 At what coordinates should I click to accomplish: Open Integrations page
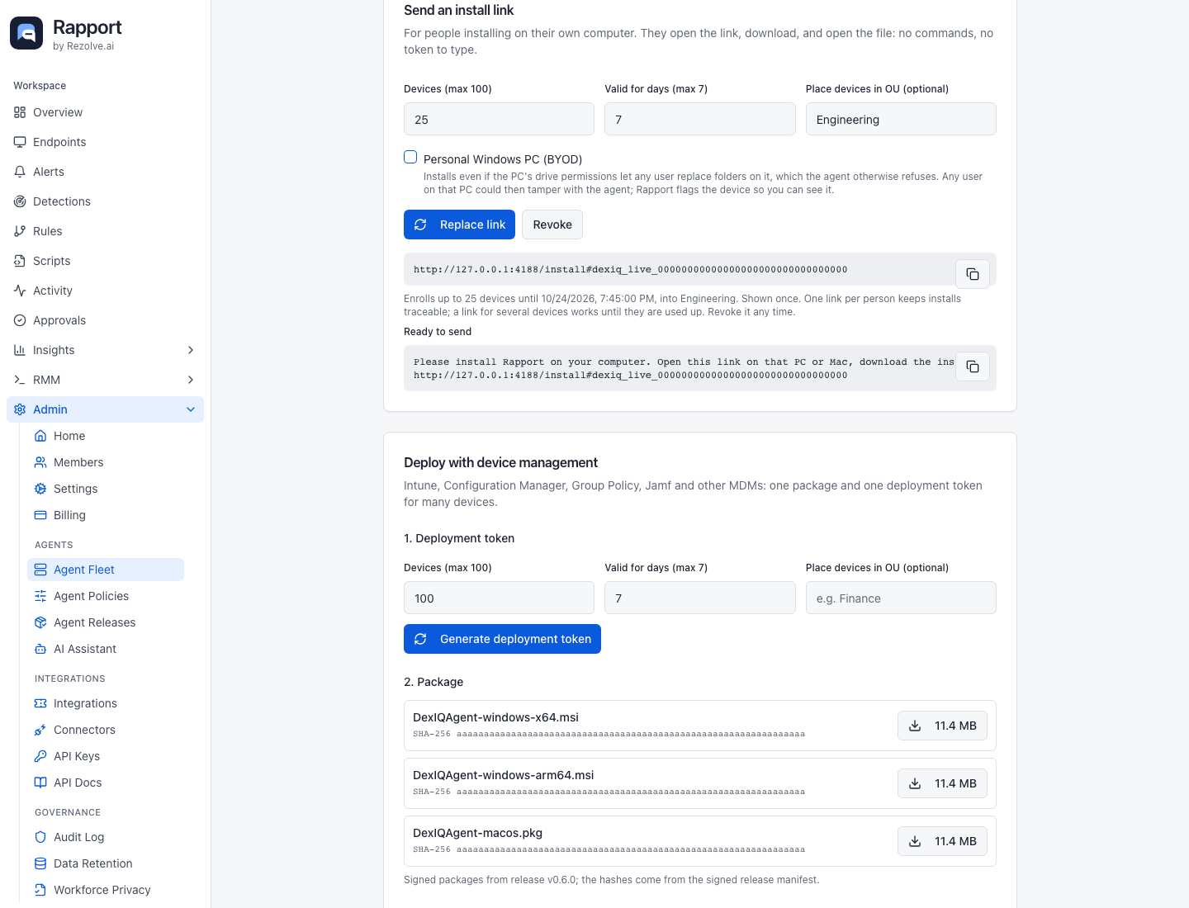coord(106,703)
